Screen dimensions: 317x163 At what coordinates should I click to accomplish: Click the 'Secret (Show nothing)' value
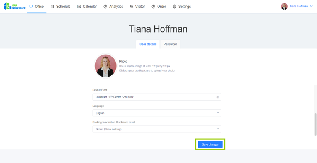pyautogui.click(x=108, y=129)
